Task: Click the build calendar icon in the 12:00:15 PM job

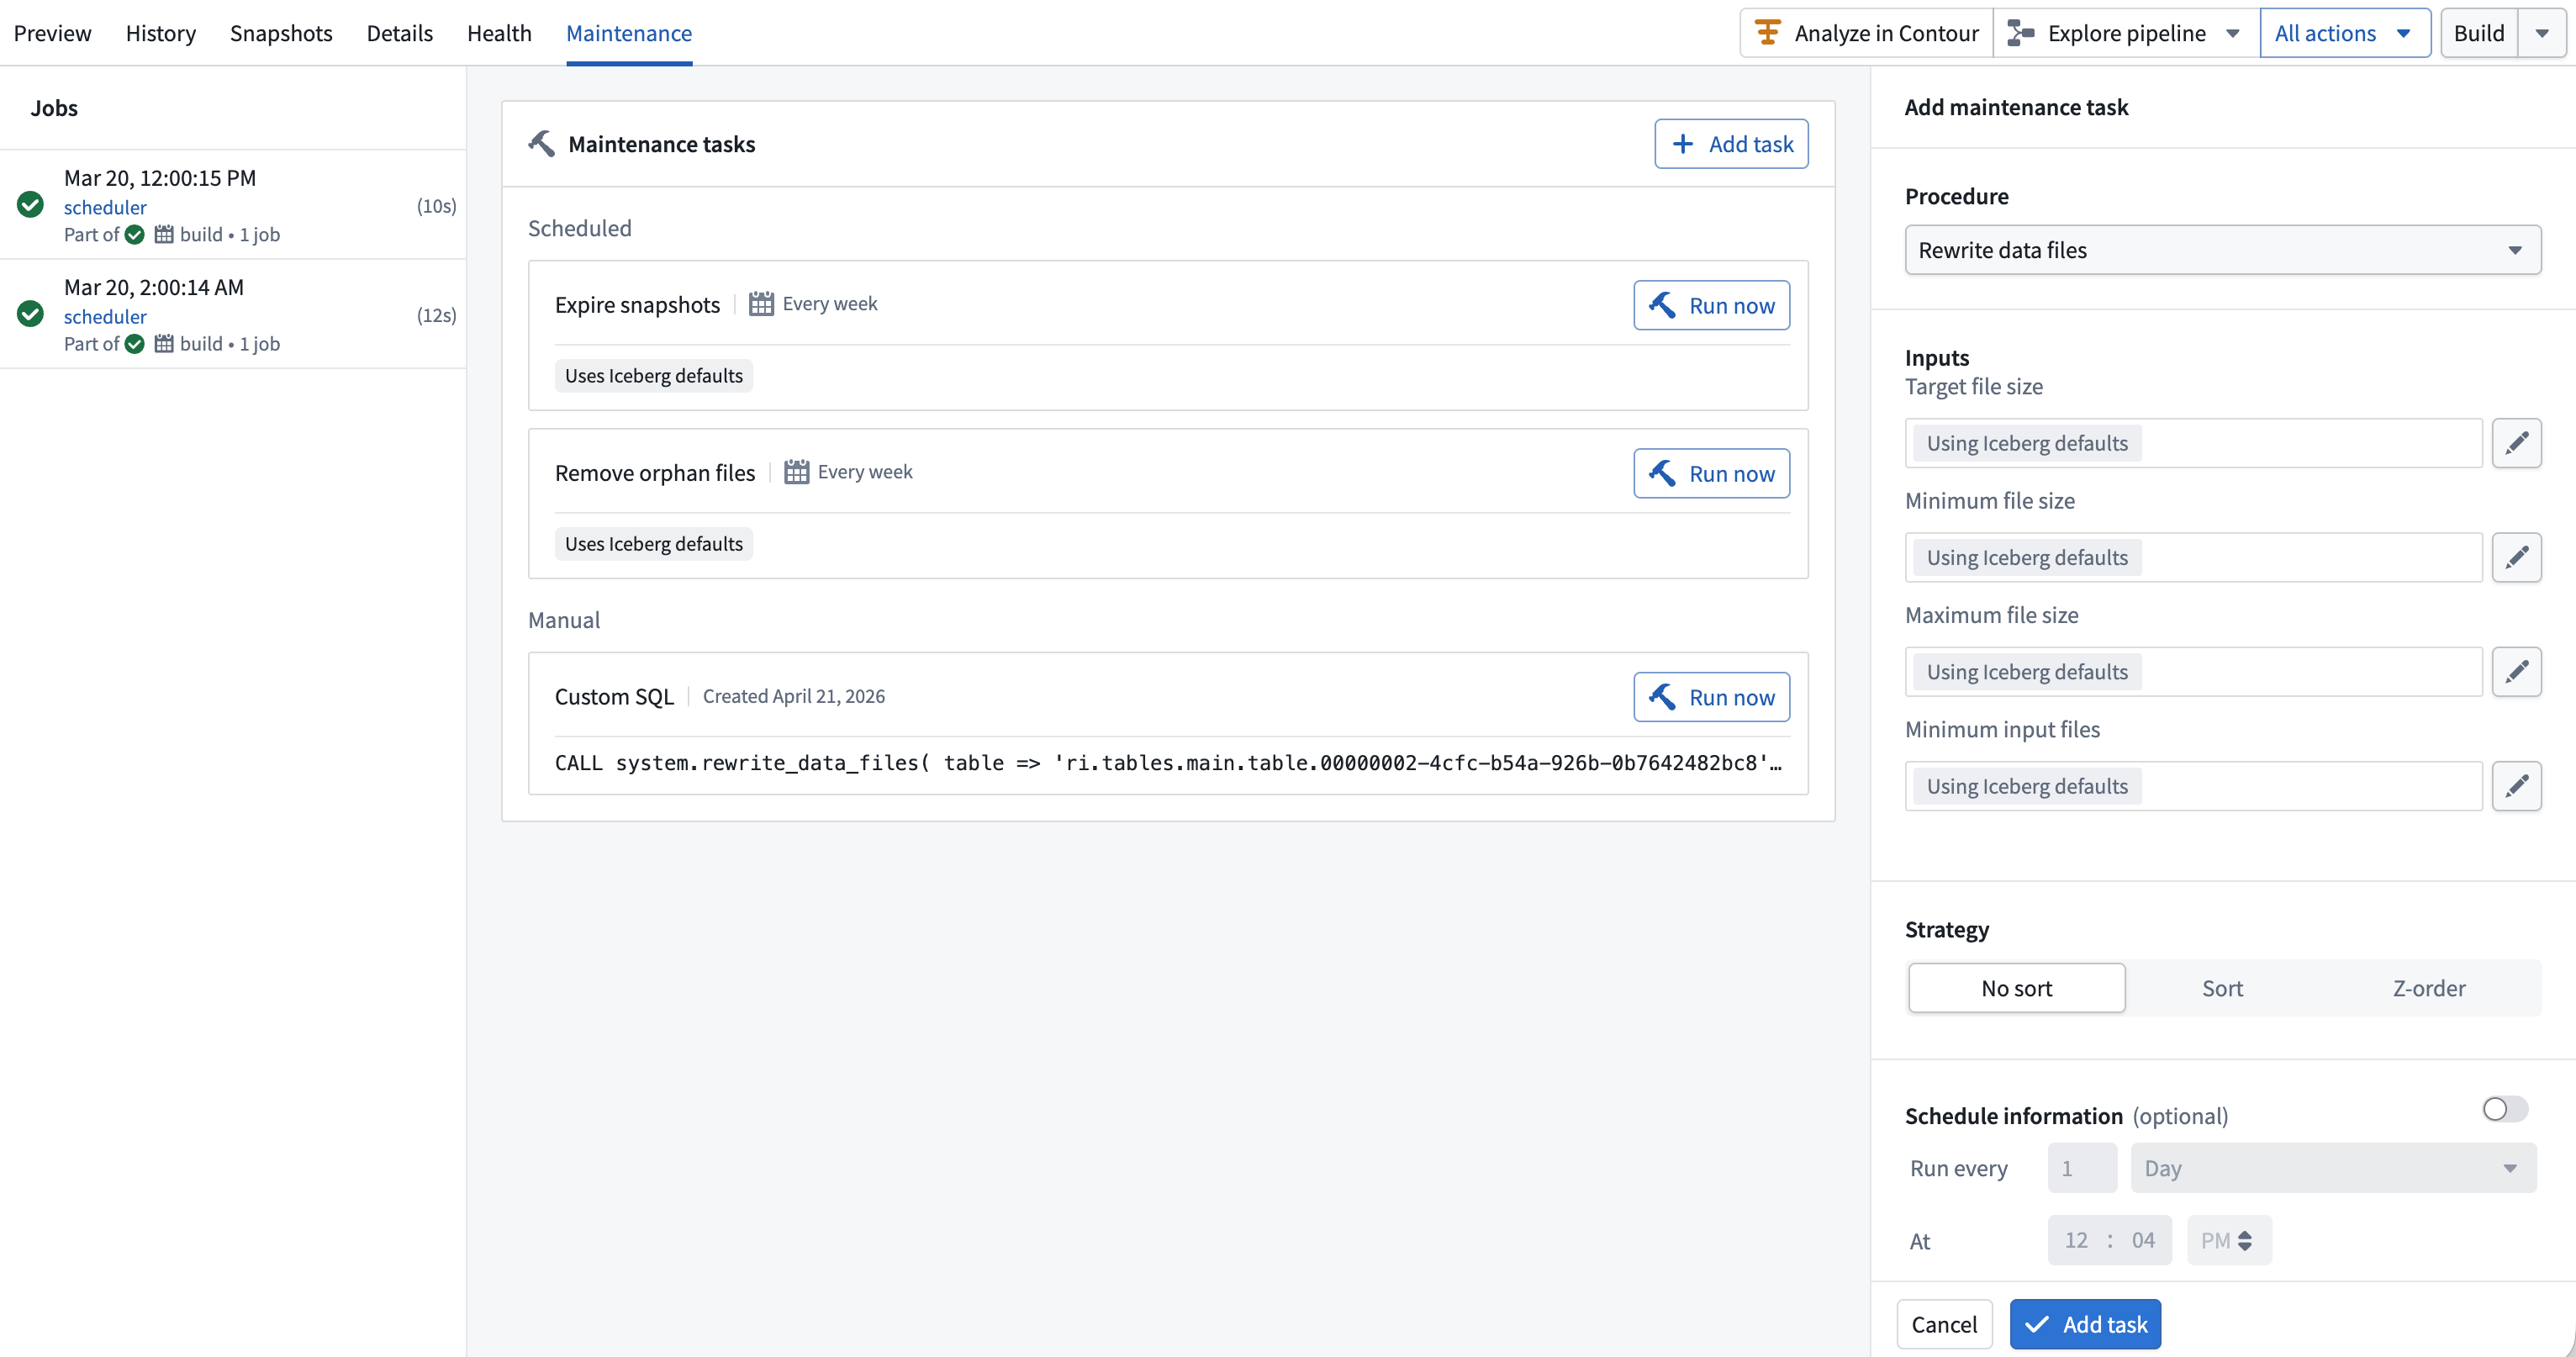Action: pos(164,235)
